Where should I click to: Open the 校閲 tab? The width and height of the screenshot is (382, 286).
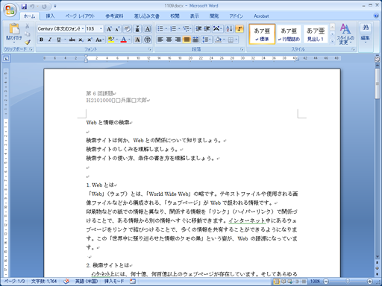tap(175, 16)
